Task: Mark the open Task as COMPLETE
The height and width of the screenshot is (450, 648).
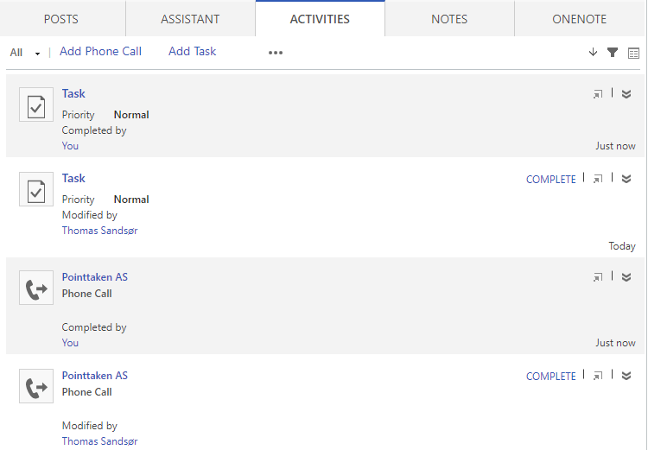Action: 550,180
